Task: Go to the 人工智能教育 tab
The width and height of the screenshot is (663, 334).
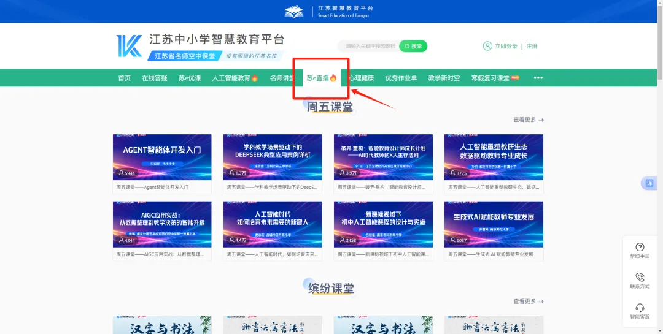Action: pos(235,78)
